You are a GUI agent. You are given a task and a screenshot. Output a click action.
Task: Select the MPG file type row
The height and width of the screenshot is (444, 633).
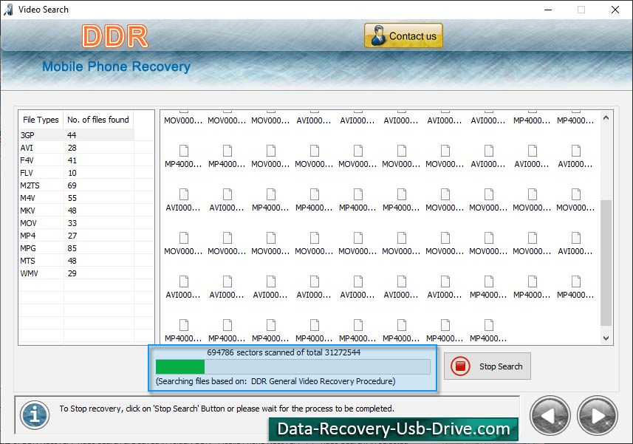click(x=76, y=247)
